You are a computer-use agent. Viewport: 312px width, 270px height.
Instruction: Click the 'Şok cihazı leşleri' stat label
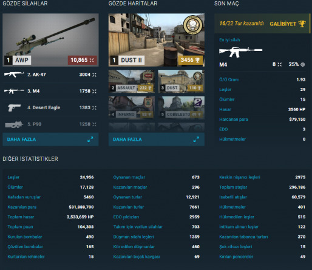[236, 247]
